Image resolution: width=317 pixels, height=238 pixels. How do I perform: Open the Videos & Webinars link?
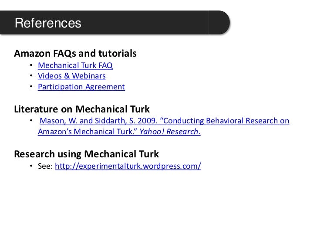(x=72, y=76)
